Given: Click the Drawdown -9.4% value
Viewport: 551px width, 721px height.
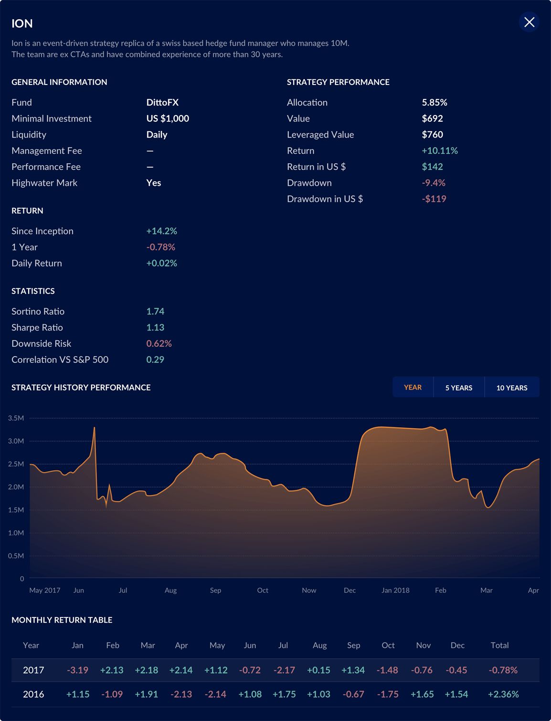Looking at the screenshot, I should tap(434, 183).
